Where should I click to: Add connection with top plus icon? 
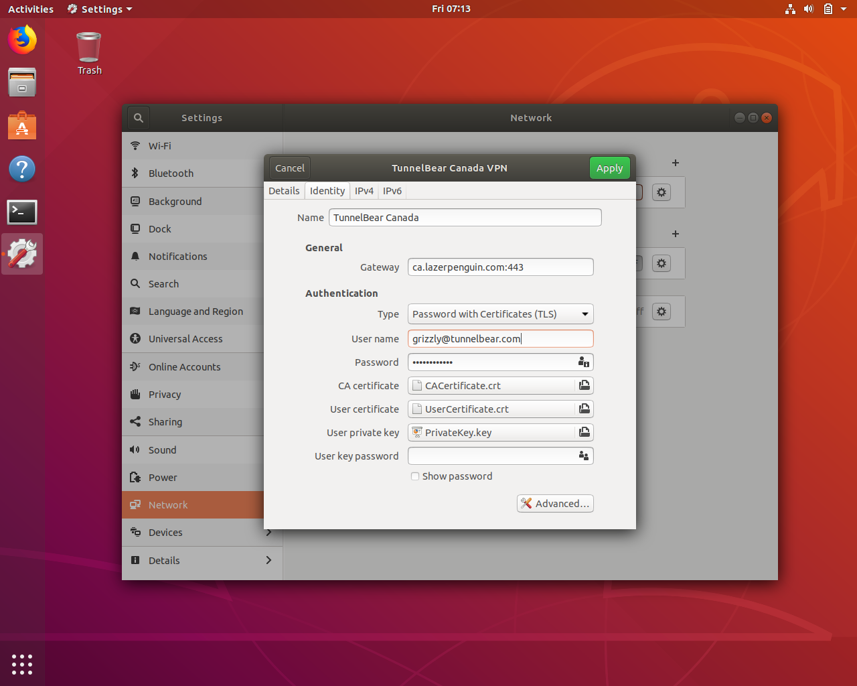(x=676, y=163)
